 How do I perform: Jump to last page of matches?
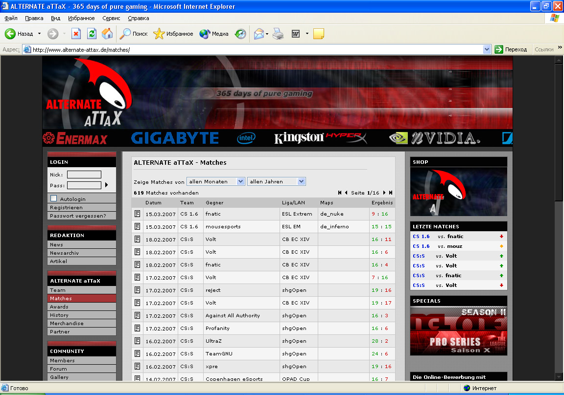click(x=391, y=193)
